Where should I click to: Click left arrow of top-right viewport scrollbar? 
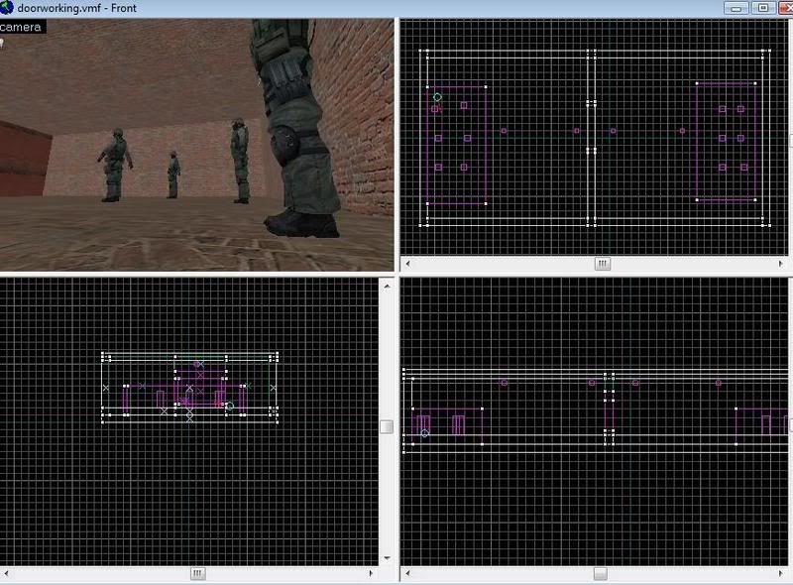[407, 264]
